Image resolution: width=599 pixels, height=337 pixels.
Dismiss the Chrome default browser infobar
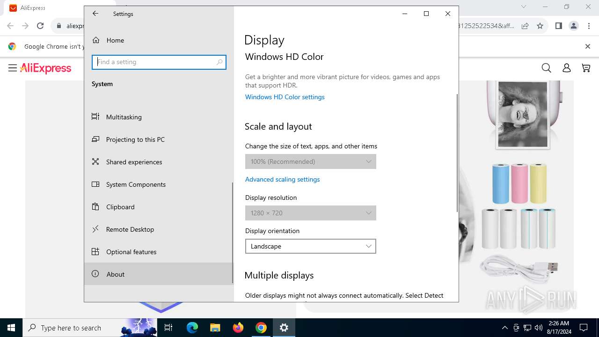click(x=588, y=46)
